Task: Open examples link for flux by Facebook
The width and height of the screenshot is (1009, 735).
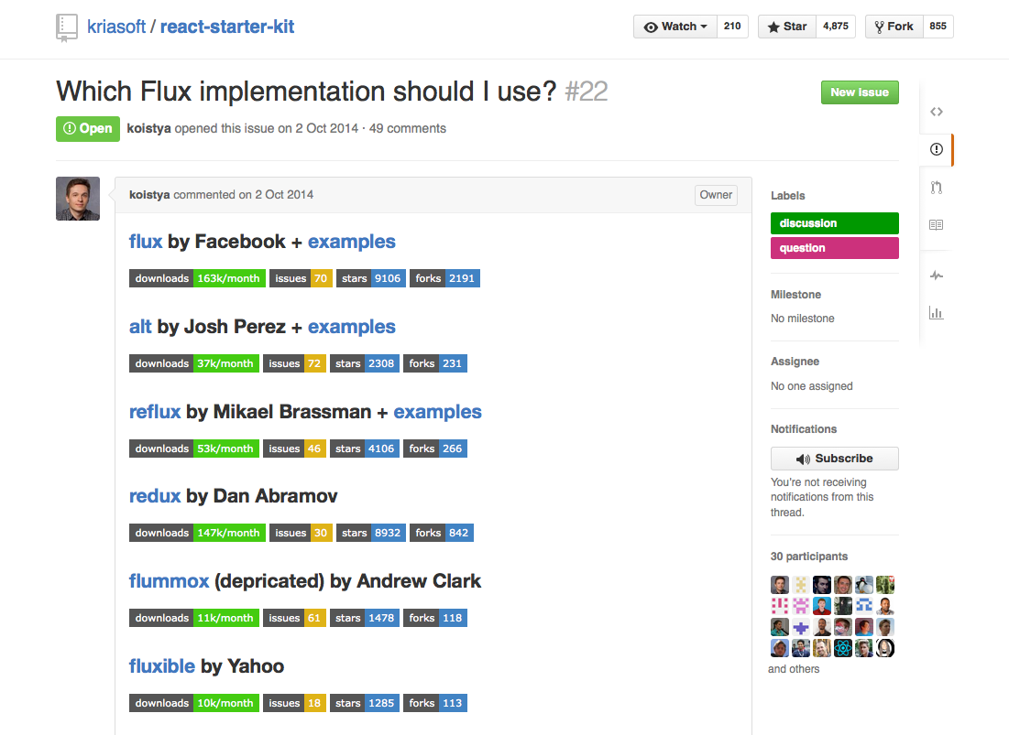Action: (351, 242)
